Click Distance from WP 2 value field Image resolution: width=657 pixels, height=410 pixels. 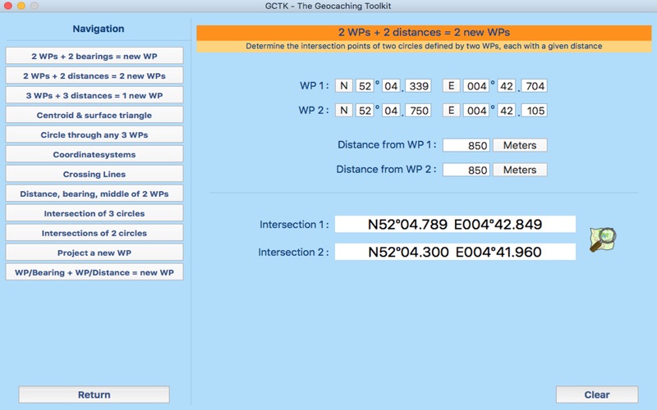(x=466, y=170)
